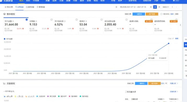
Task: Toggle the 支付金额 metric card checkmark
Action: tap(27, 20)
